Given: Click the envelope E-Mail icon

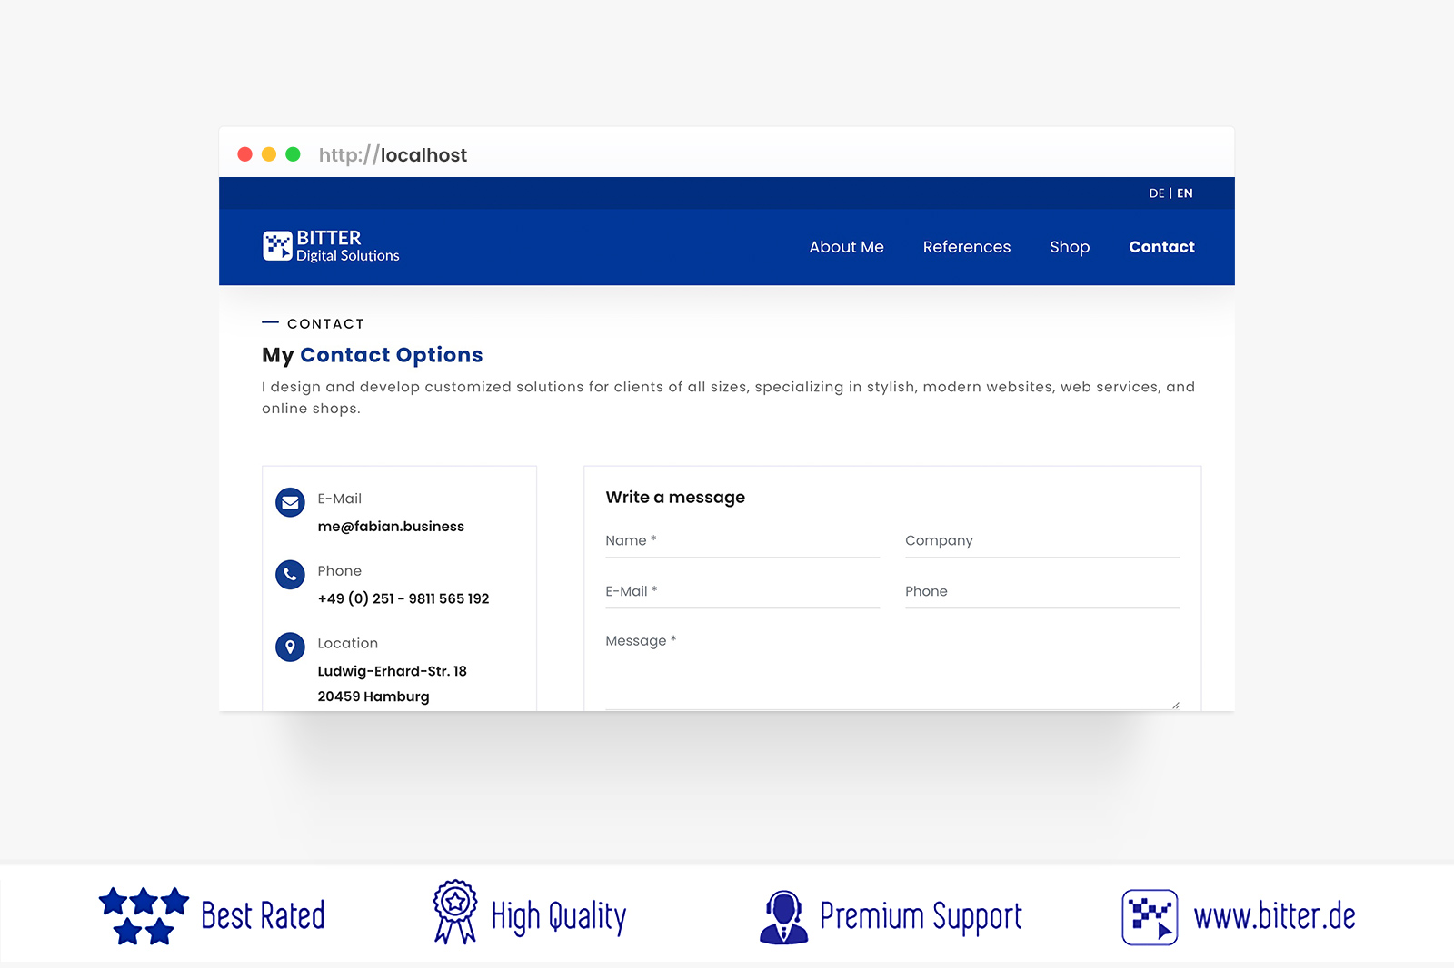Looking at the screenshot, I should [290, 501].
